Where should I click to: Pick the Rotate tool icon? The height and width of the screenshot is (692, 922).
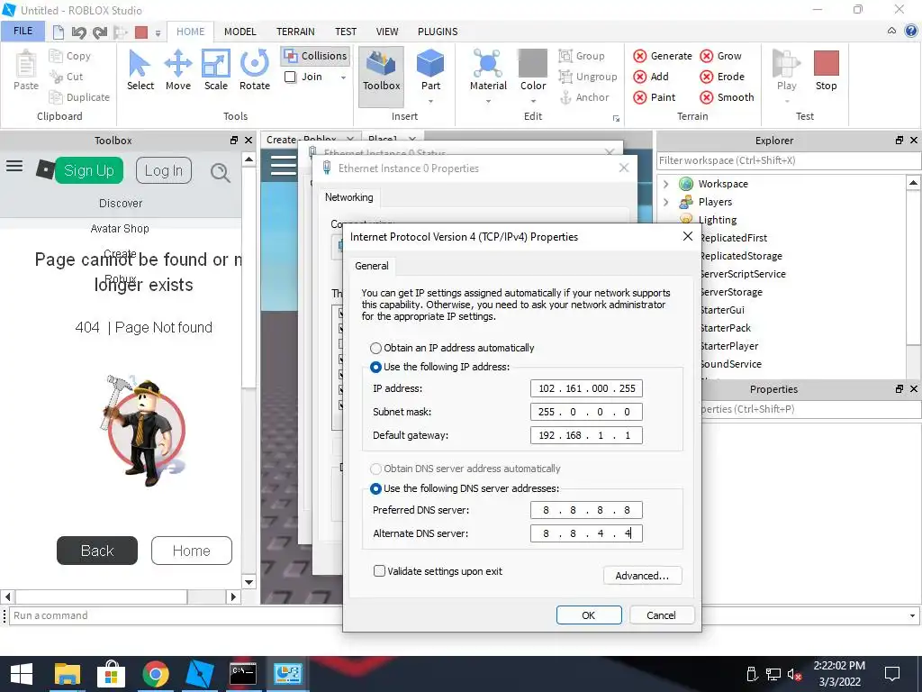point(255,64)
